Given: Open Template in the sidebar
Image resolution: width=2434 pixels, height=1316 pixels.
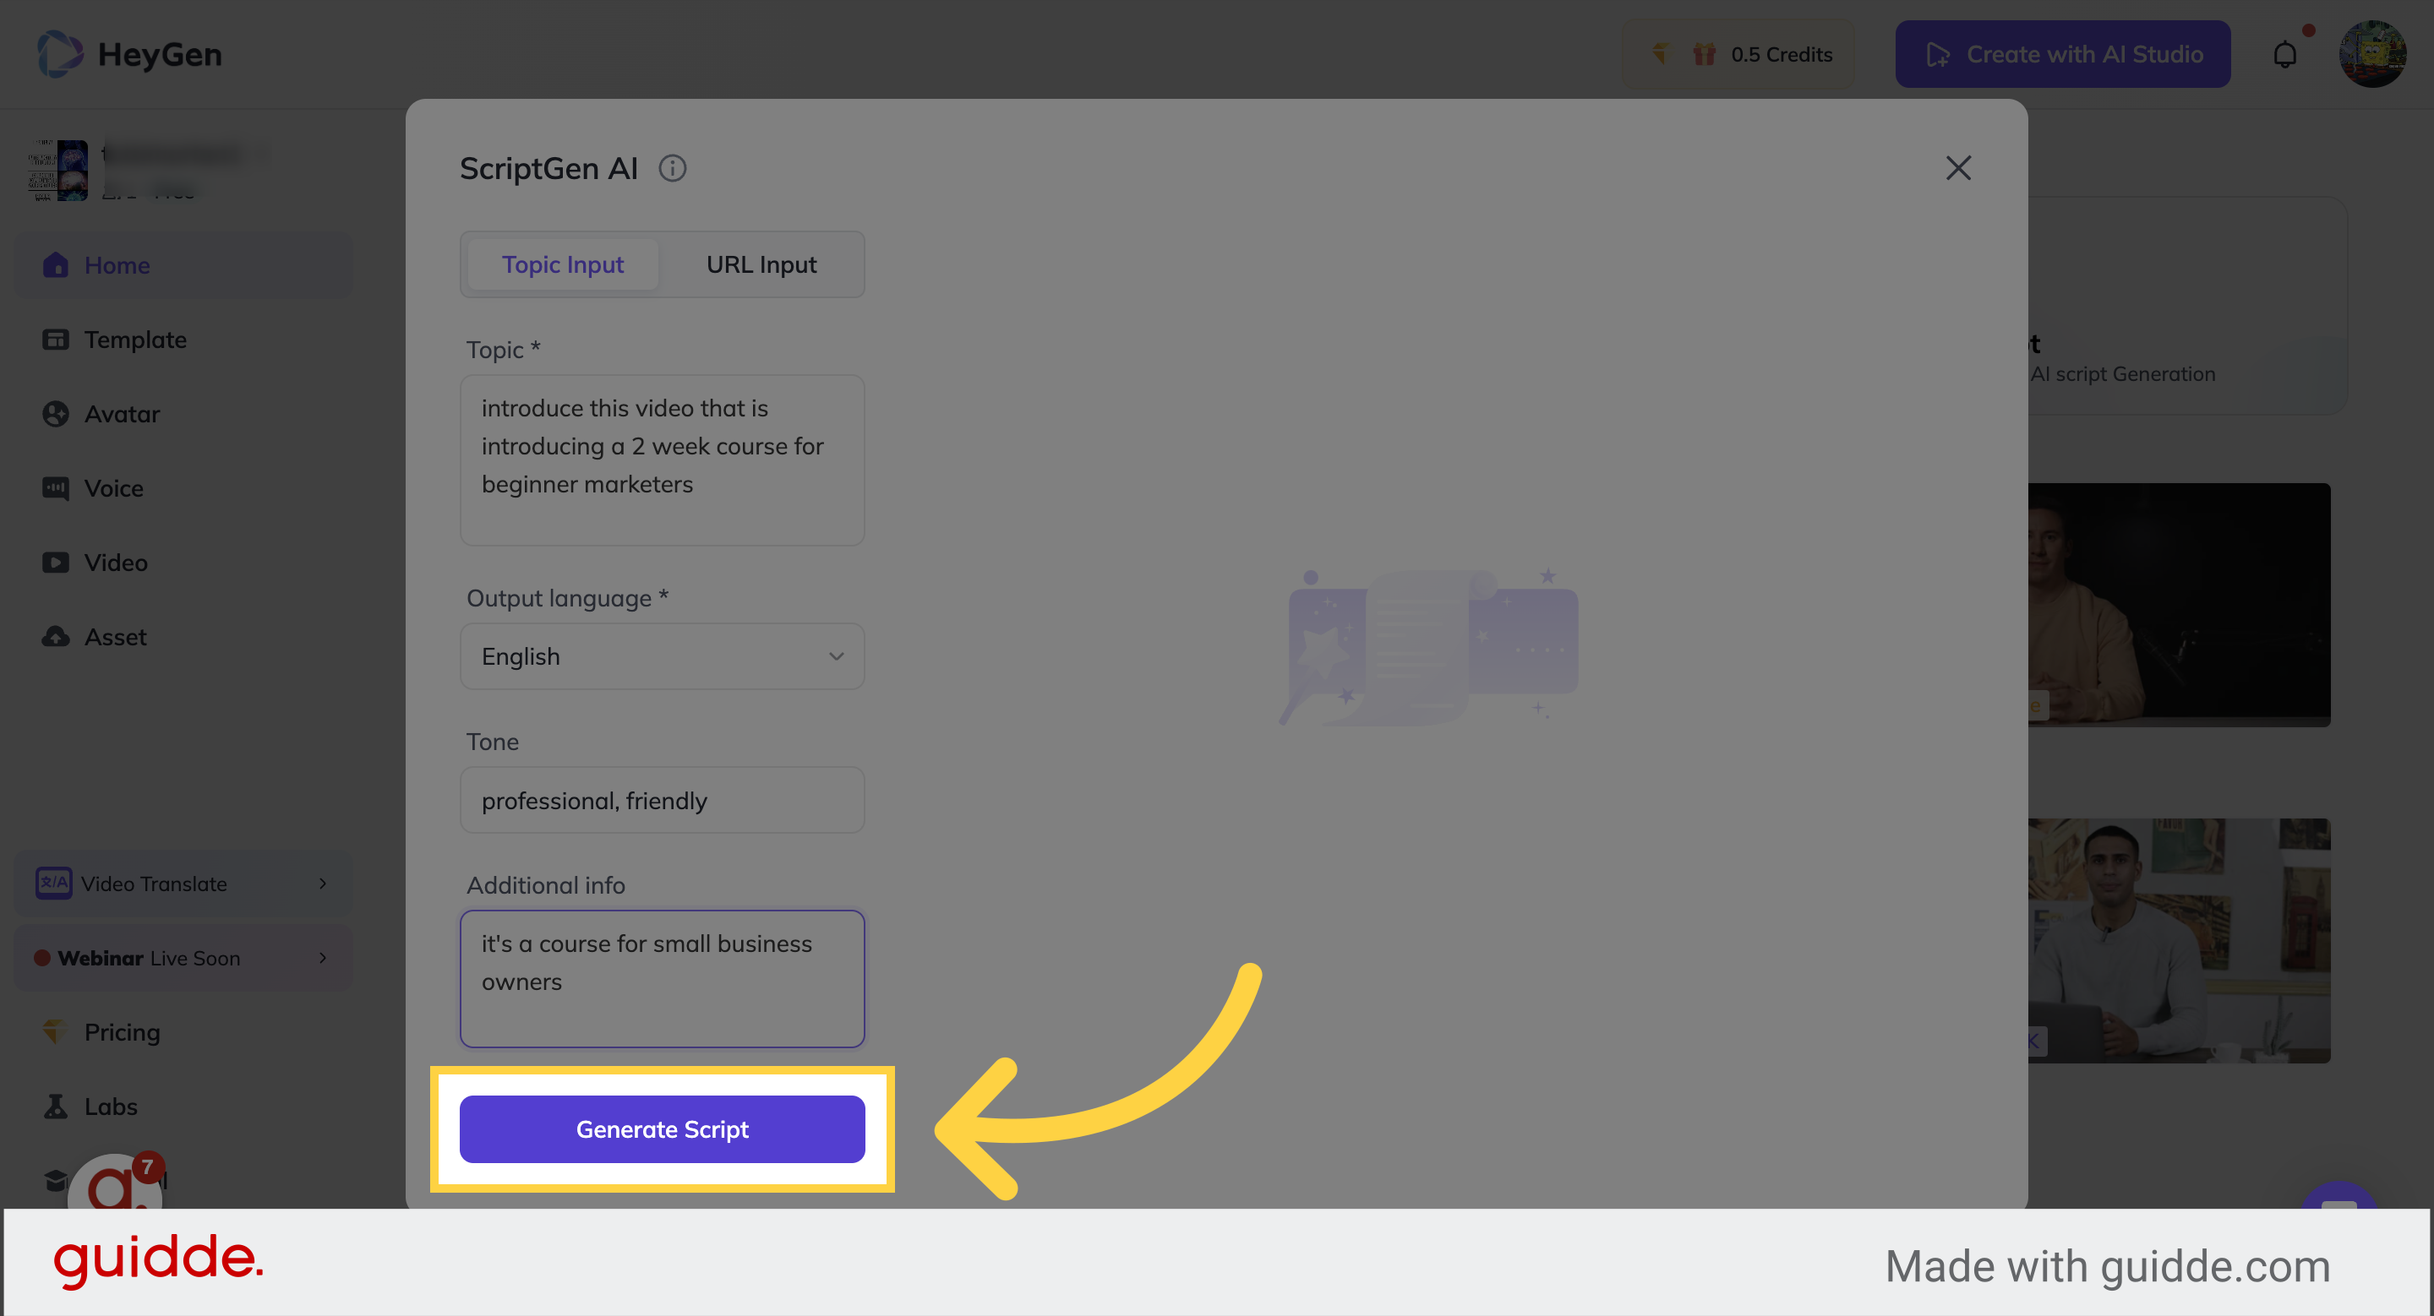Looking at the screenshot, I should pos(183,339).
